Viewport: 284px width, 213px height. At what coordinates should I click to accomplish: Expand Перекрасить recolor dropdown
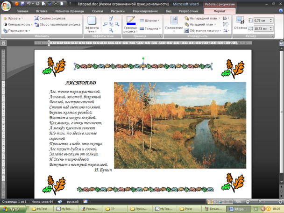[16, 31]
